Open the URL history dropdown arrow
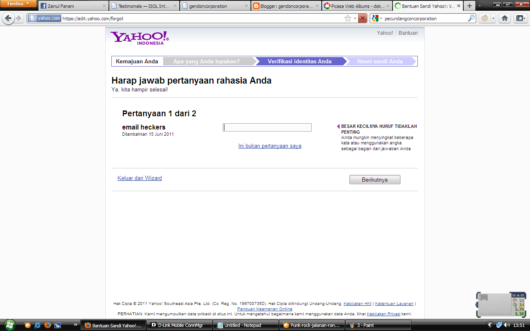This screenshot has height=331, width=530. tap(355, 18)
